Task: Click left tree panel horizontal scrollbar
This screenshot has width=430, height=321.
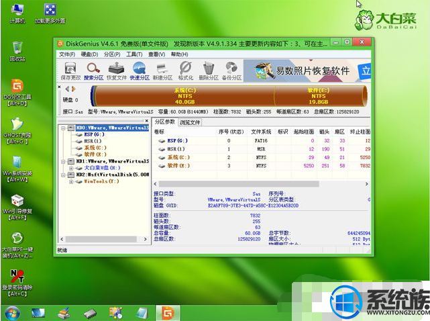Action: [101, 239]
